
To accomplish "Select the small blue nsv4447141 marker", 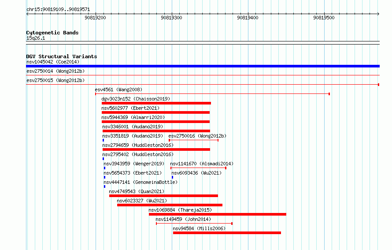I will coord(104,187).
